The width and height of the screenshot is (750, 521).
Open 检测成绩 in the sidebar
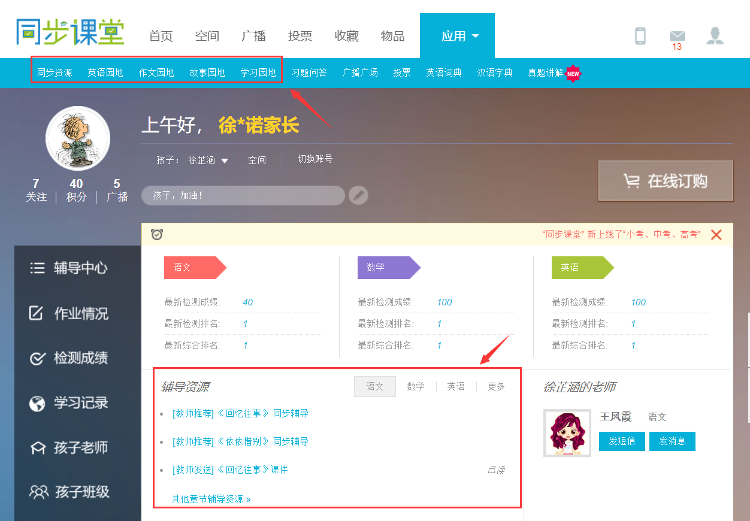tap(69, 358)
